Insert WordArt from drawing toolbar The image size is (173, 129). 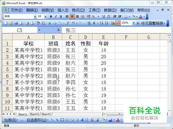[x=82, y=120]
